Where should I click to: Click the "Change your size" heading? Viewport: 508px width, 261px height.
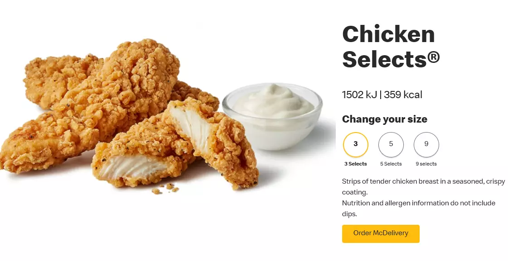[x=385, y=119]
